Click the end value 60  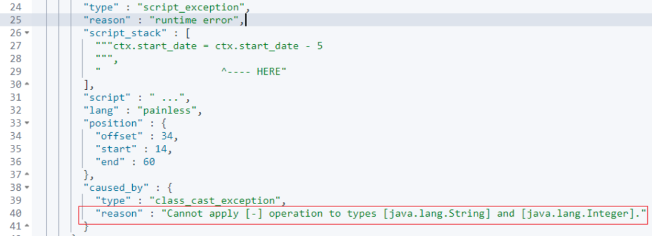pos(149,162)
